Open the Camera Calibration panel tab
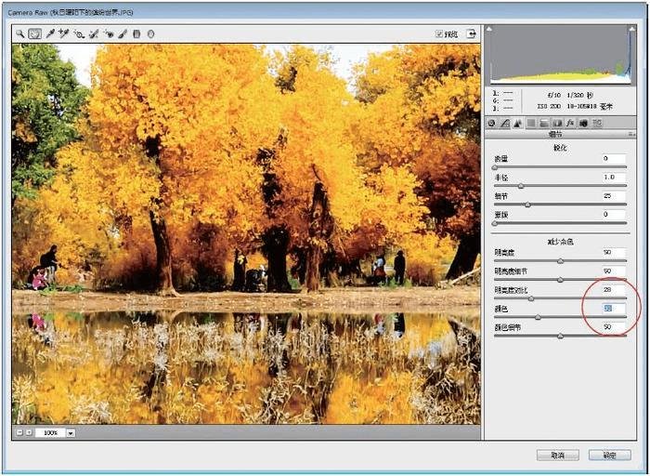 pyautogui.click(x=584, y=123)
